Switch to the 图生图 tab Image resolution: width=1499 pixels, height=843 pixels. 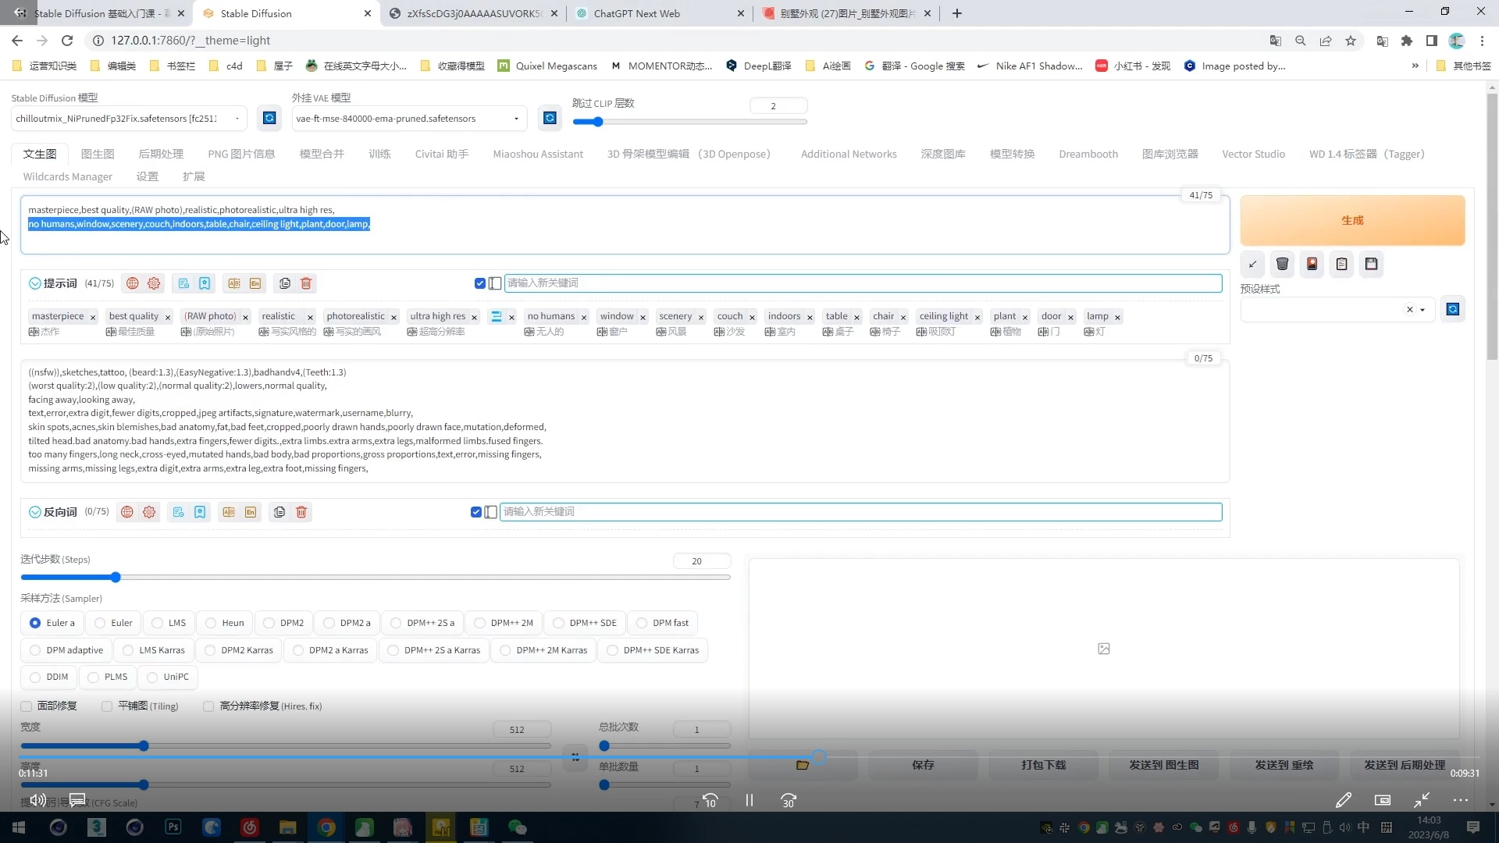(98, 154)
